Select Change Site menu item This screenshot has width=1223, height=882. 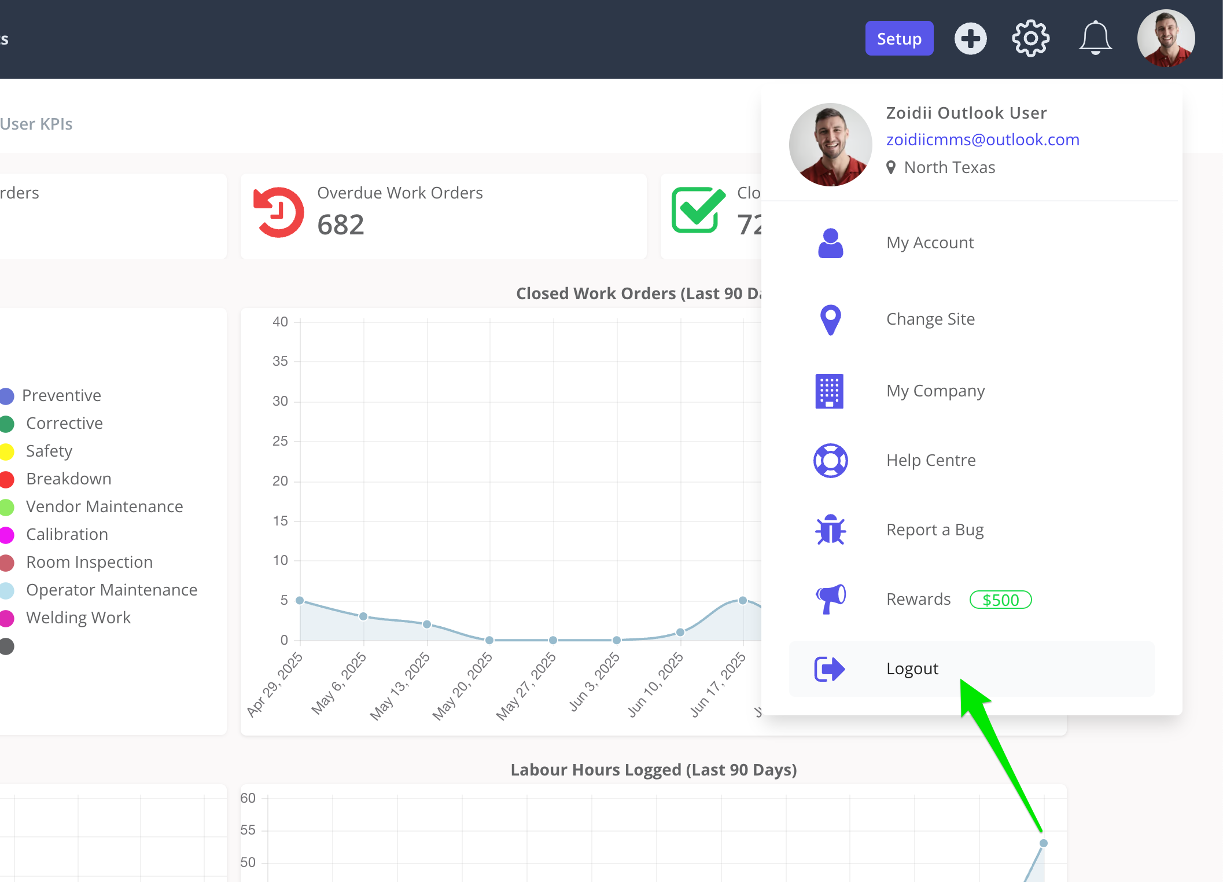tap(972, 319)
